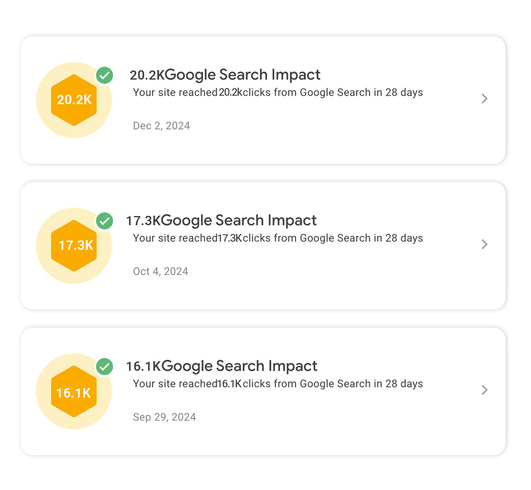Image resolution: width=531 pixels, height=490 pixels.
Task: Expand the 17.3K achievement chevron arrow
Action: 484,244
